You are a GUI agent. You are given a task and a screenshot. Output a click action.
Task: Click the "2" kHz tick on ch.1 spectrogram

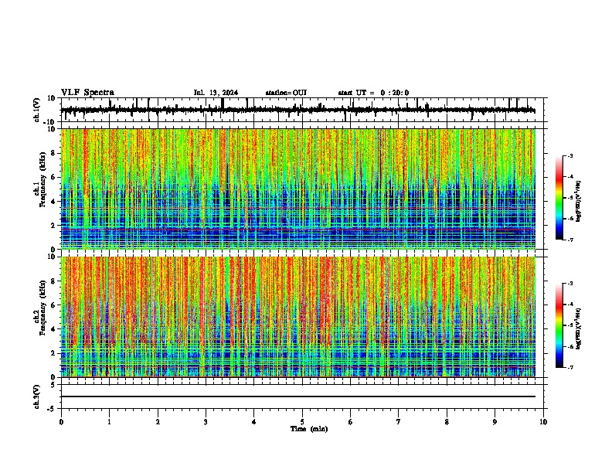pos(53,225)
